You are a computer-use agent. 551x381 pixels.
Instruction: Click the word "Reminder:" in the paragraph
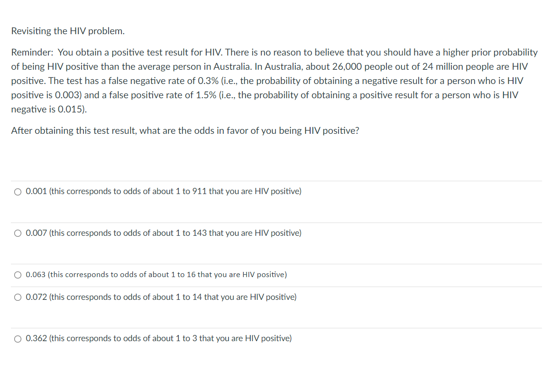(32, 52)
